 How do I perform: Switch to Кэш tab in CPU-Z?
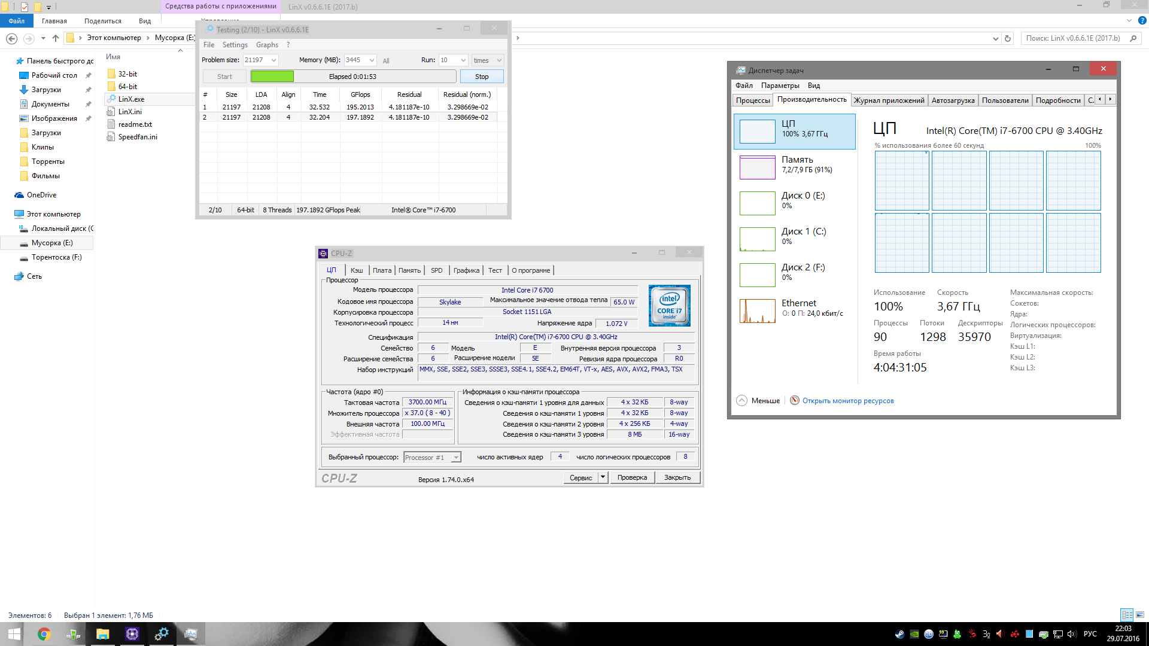[x=357, y=270]
